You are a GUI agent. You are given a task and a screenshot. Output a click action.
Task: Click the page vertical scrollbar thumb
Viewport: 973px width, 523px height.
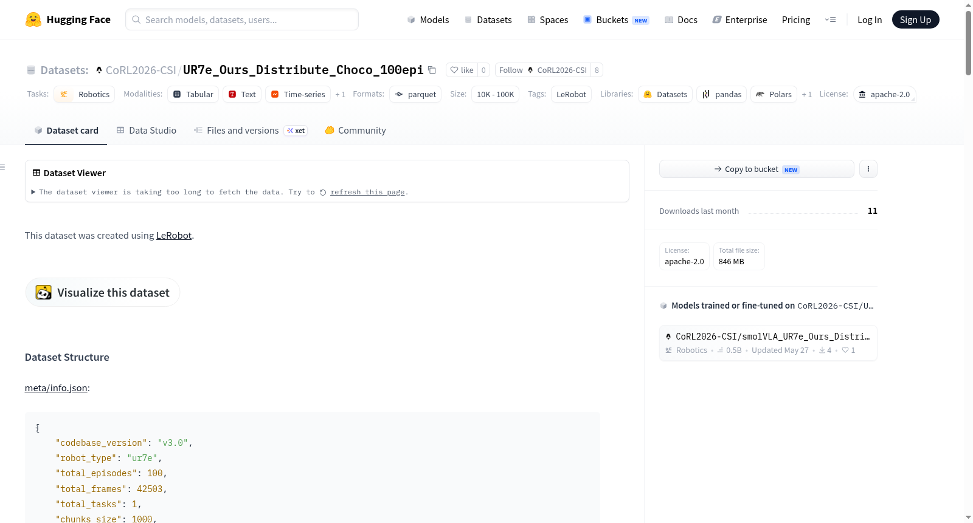[x=968, y=43]
